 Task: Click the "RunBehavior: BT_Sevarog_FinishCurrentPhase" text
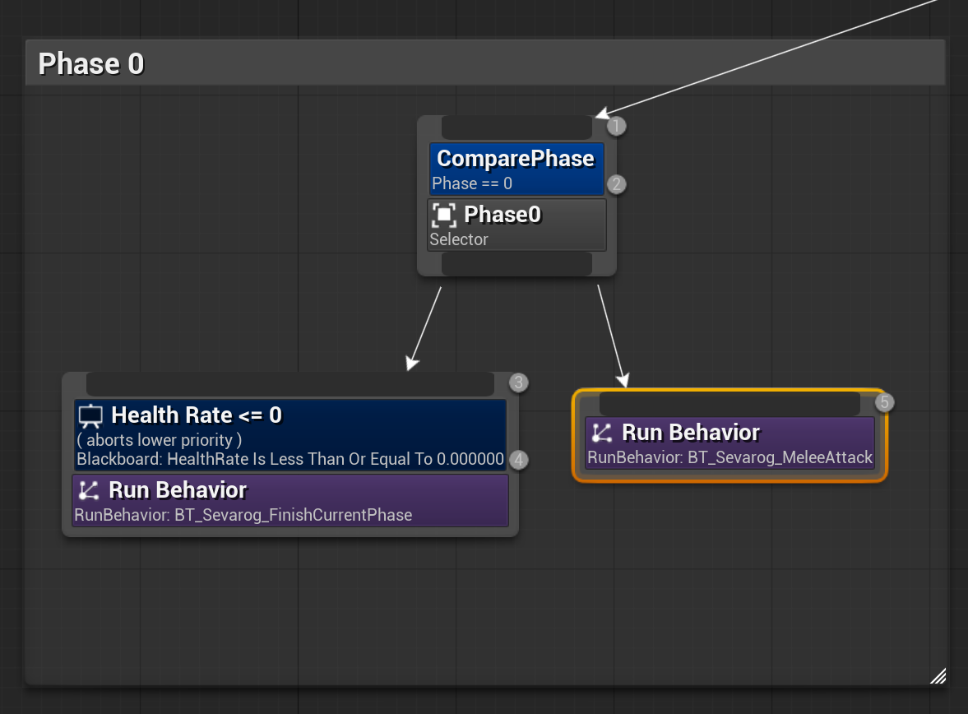(x=243, y=515)
